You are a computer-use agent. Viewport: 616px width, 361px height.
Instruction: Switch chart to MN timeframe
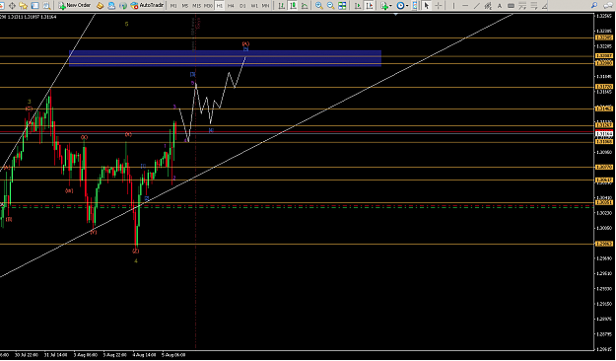(265, 6)
